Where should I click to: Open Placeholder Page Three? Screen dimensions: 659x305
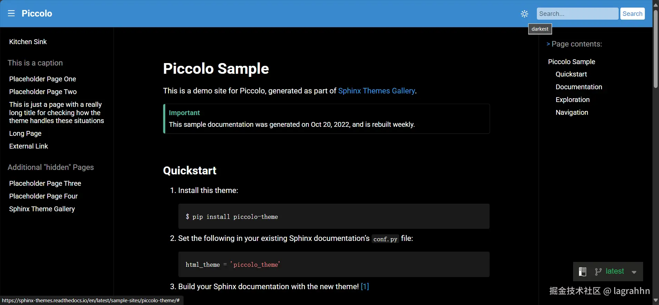tap(45, 183)
